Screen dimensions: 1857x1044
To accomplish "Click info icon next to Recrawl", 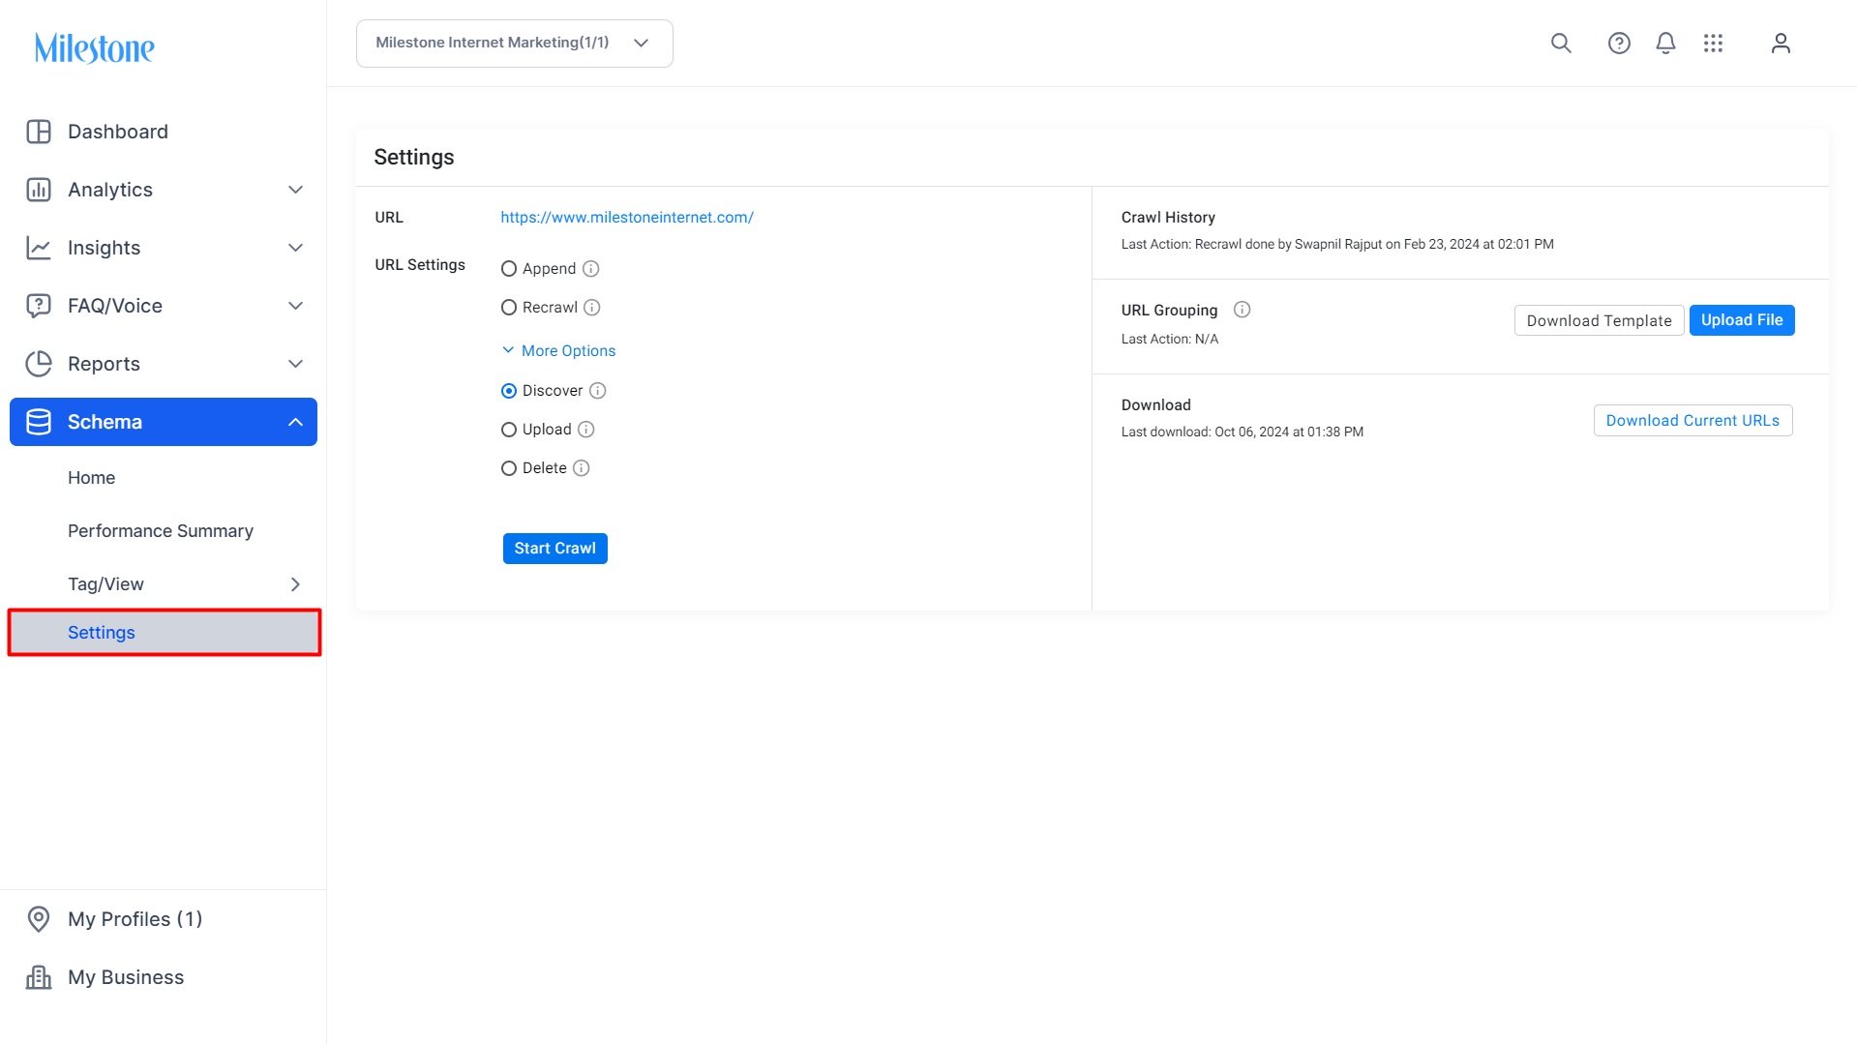I will (592, 308).
